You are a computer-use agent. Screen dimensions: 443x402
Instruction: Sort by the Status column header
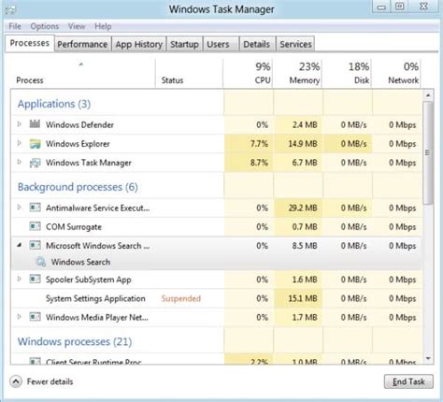click(189, 73)
